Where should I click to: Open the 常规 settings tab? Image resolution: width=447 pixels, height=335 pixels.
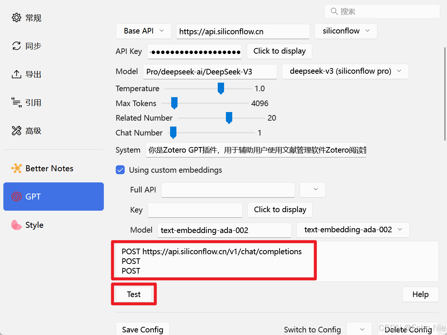pyautogui.click(x=54, y=17)
